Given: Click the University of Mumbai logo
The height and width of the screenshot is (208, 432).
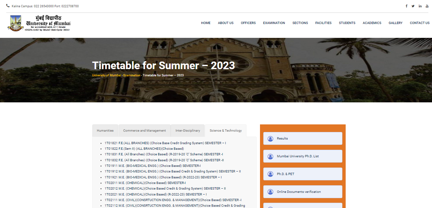Looking at the screenshot, I should click(x=39, y=23).
